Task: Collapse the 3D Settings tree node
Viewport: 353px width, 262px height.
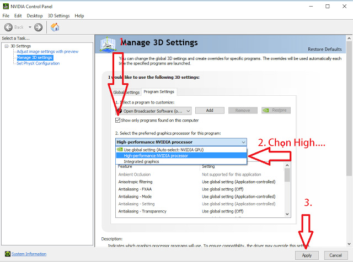Action: [6, 46]
